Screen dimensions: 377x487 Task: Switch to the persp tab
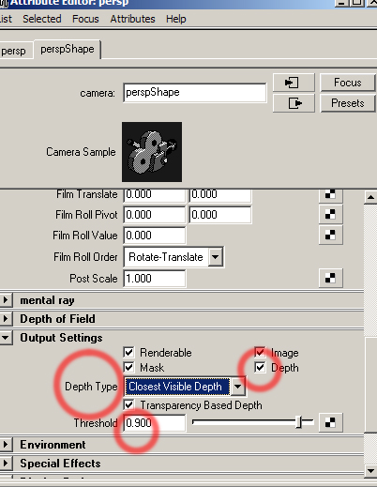tap(14, 51)
